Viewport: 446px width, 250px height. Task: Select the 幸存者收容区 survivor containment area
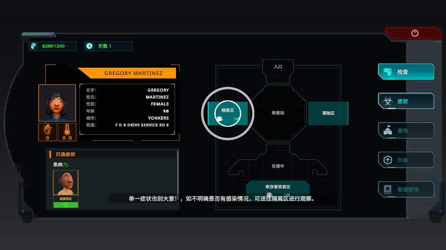point(278,185)
